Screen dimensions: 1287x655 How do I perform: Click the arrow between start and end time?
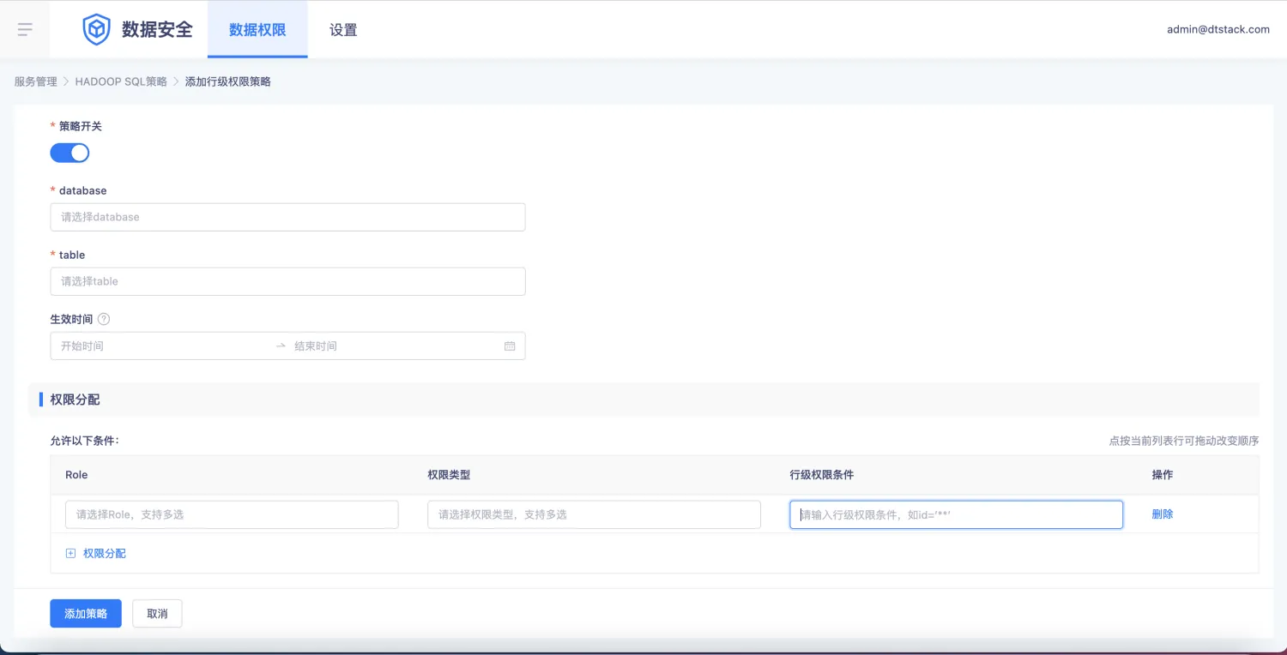click(281, 346)
